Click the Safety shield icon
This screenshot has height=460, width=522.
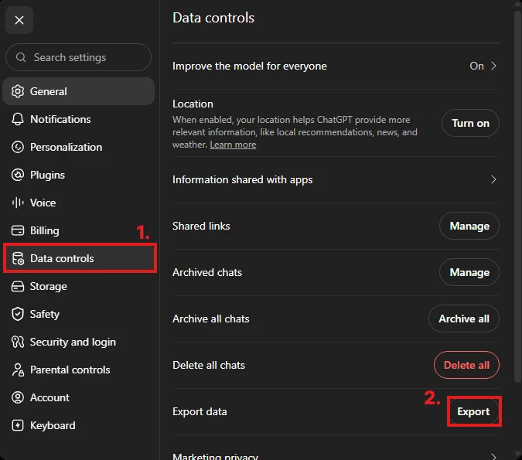tap(18, 314)
